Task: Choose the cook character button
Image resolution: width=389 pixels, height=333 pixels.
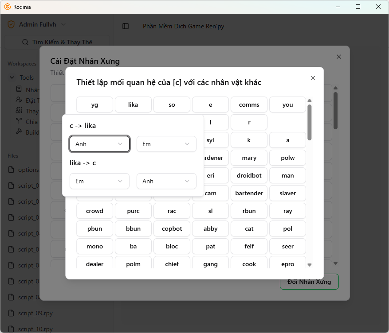Action: click(x=249, y=263)
